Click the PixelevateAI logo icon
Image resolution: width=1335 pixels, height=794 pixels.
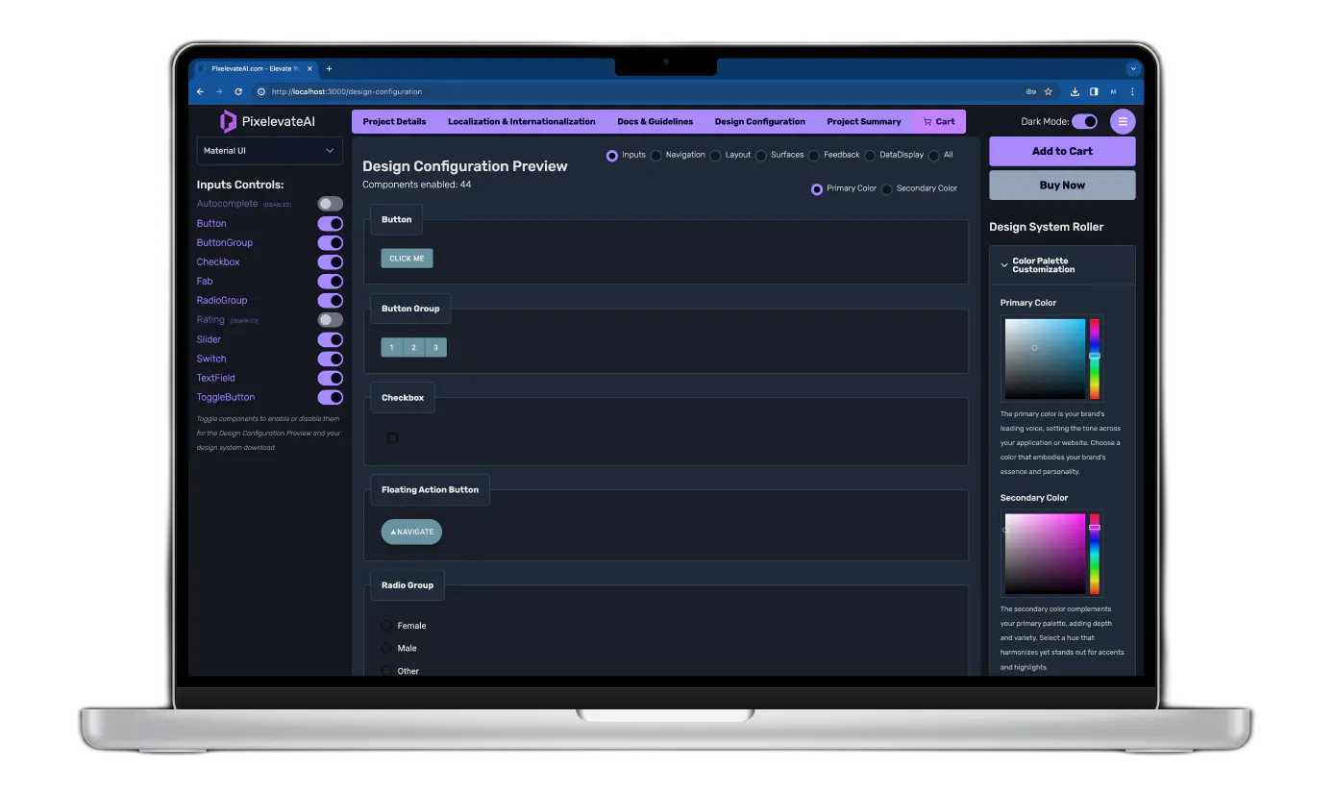click(228, 121)
